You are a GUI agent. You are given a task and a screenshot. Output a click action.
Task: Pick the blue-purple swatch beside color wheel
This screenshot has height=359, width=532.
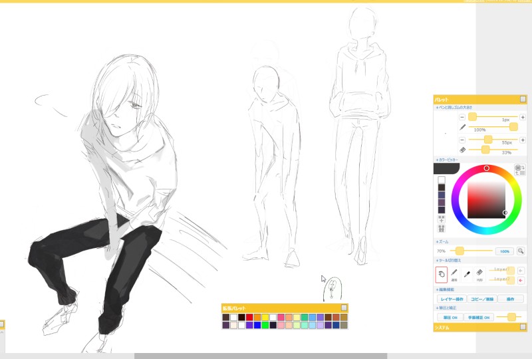click(441, 195)
